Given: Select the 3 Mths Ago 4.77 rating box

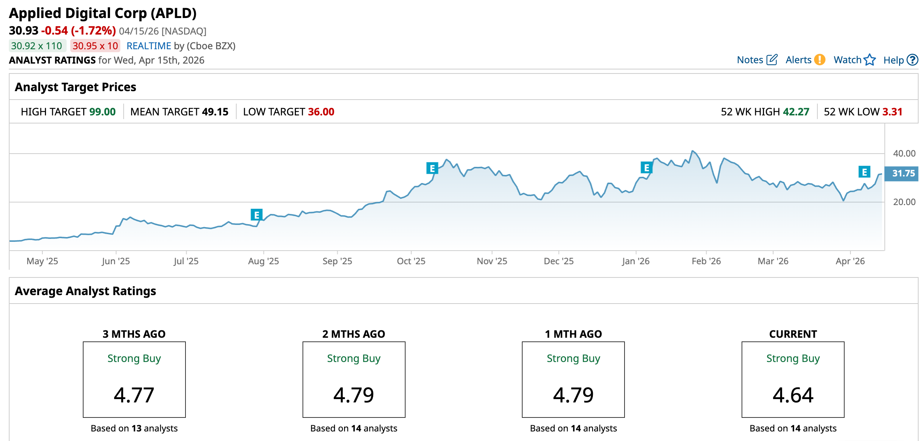Looking at the screenshot, I should pyautogui.click(x=134, y=379).
